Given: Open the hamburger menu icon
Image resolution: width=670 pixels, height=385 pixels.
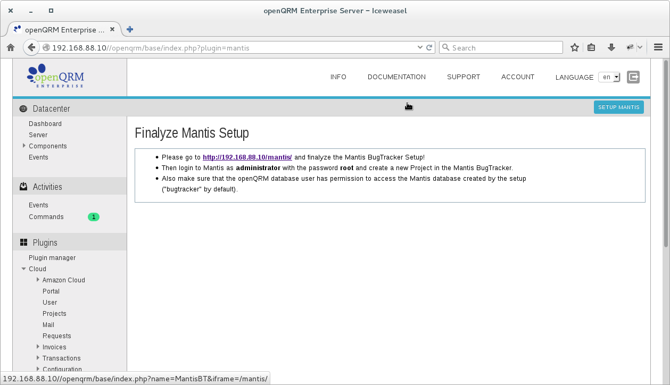Looking at the screenshot, I should (658, 47).
